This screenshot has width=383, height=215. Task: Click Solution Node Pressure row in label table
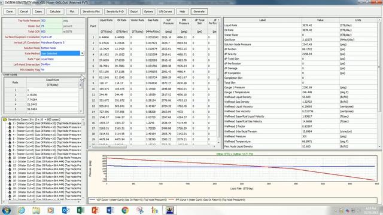[300, 44]
